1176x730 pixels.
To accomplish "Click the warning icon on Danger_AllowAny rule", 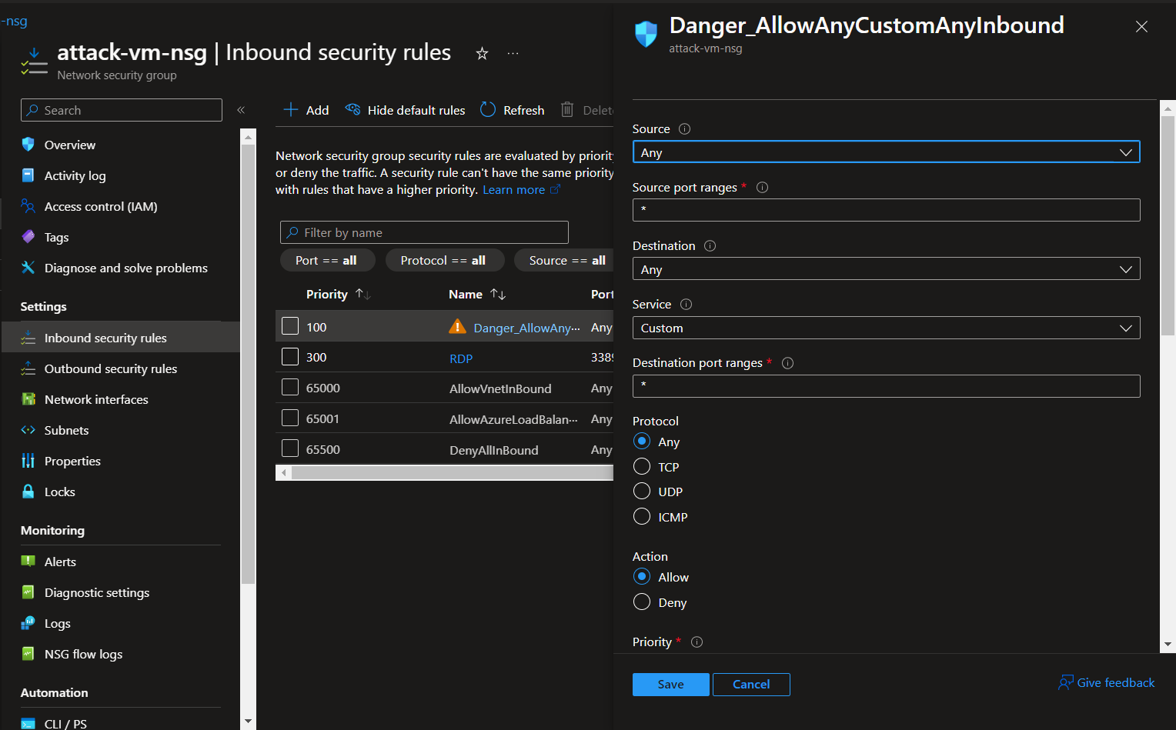I will tap(457, 327).
